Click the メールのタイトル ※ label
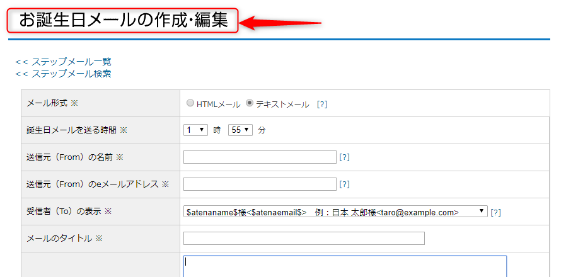Image resolution: width=566 pixels, height=277 pixels. pos(65,239)
